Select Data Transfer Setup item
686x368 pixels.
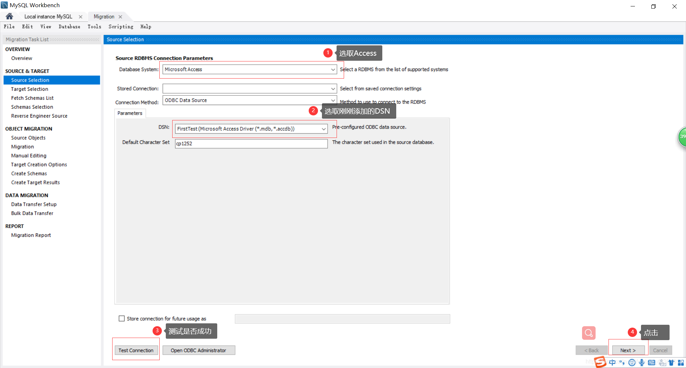coord(34,204)
